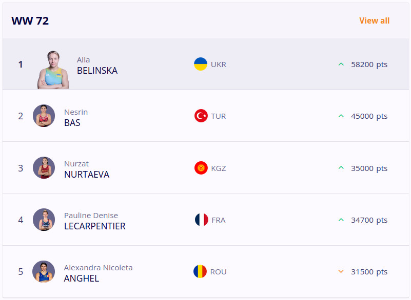Viewport: 411px width, 300px height.
Task: Click the Romania flag icon
Action: [x=200, y=271]
